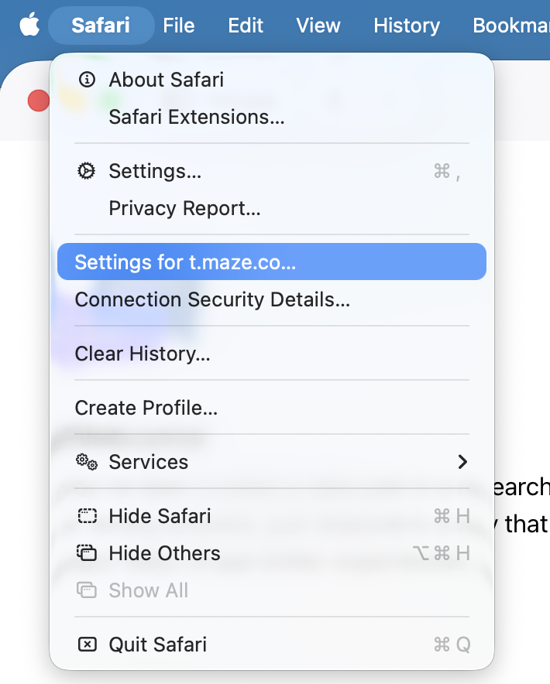Click the Hide Others windows icon
Viewport: 550px width, 684px height.
pos(87,553)
